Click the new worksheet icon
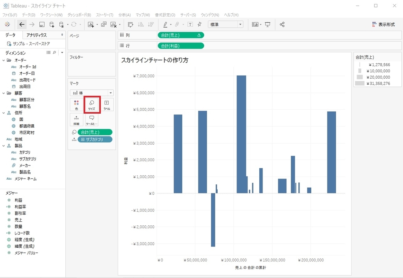Image resolution: width=403 pixels, height=278 pixels. pos(91,24)
